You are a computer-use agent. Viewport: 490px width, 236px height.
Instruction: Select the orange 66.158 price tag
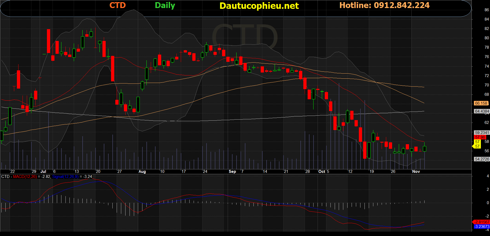(481, 103)
